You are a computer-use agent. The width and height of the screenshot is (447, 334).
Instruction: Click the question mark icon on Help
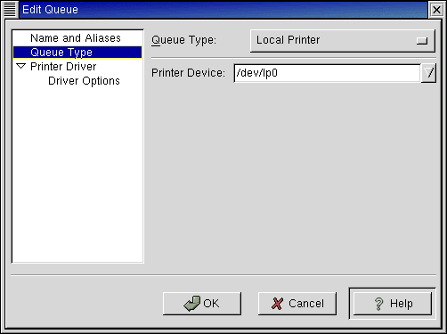[378, 304]
